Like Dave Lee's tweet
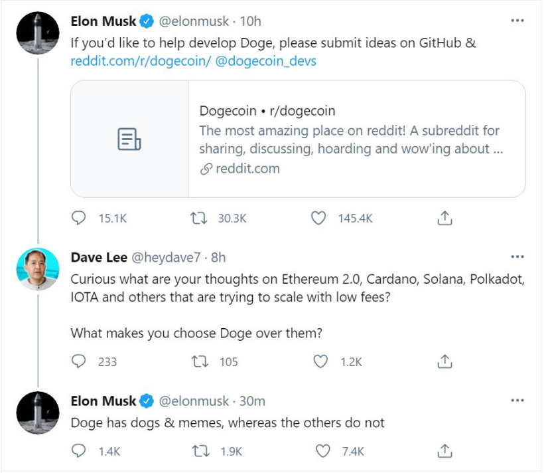The height and width of the screenshot is (473, 544). tap(320, 361)
